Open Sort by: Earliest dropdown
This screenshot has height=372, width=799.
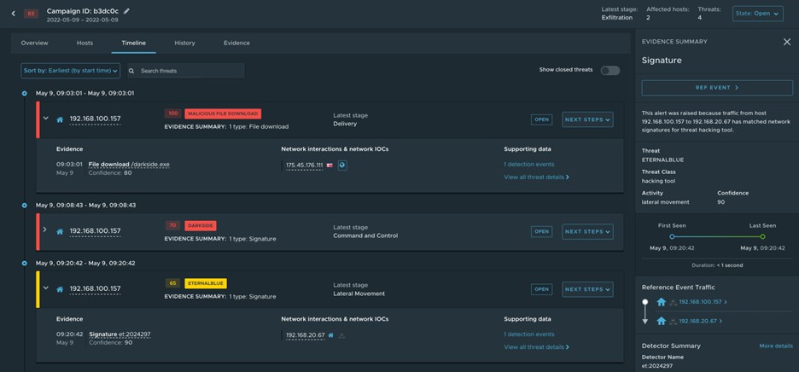70,71
